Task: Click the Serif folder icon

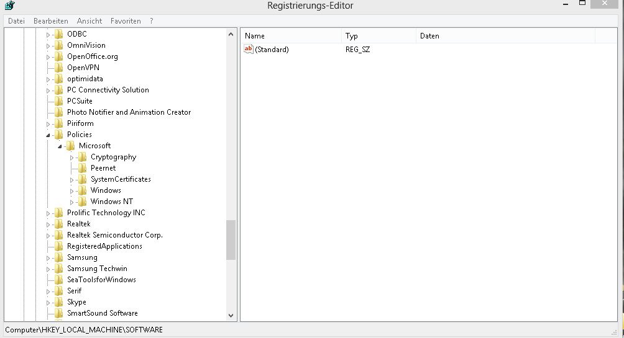Action: (59, 291)
